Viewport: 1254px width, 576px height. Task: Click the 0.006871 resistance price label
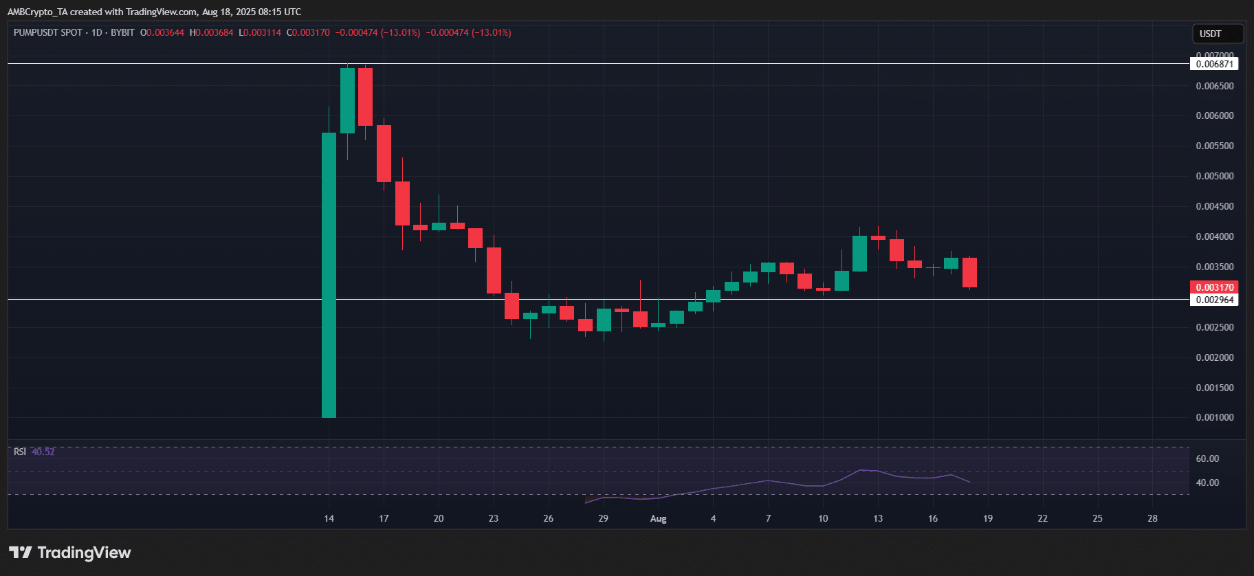[1214, 64]
